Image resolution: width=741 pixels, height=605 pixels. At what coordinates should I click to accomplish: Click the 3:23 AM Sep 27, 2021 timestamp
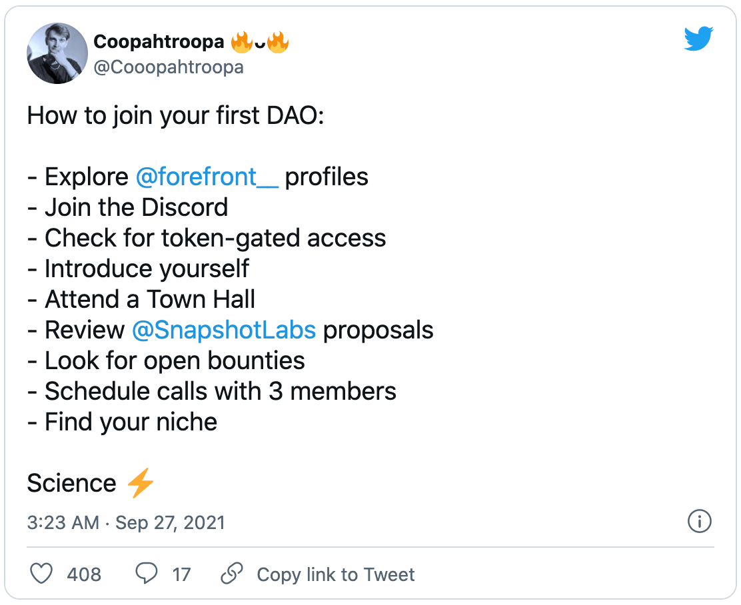[x=126, y=522]
